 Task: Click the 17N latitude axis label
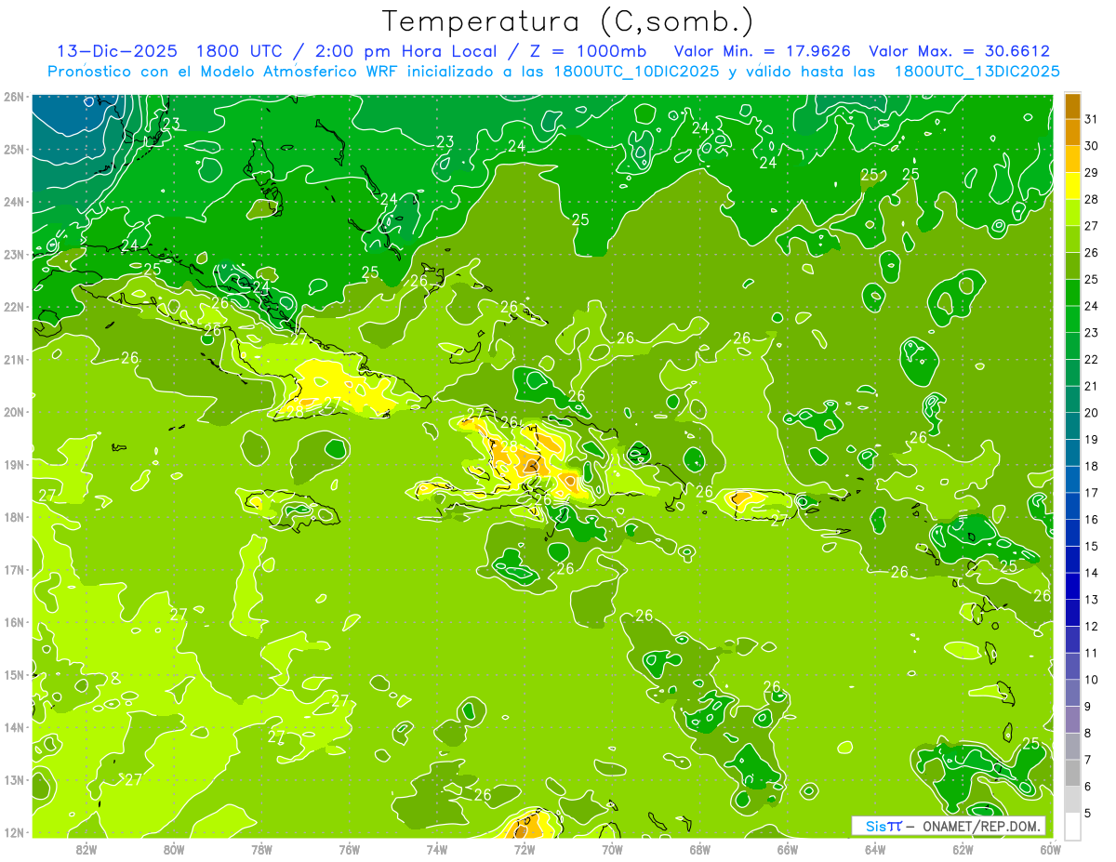point(14,569)
